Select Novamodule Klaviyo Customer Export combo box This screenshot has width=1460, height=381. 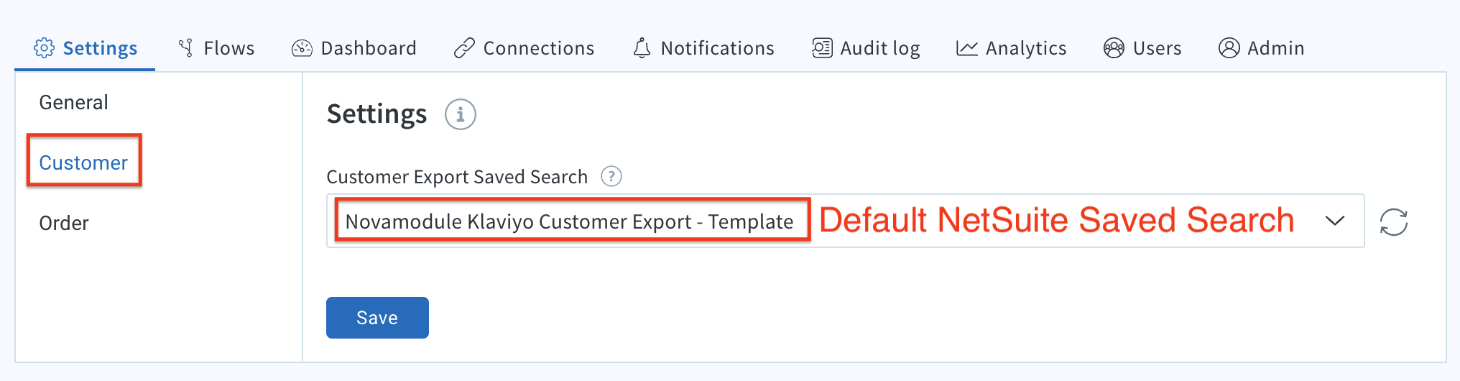[845, 221]
